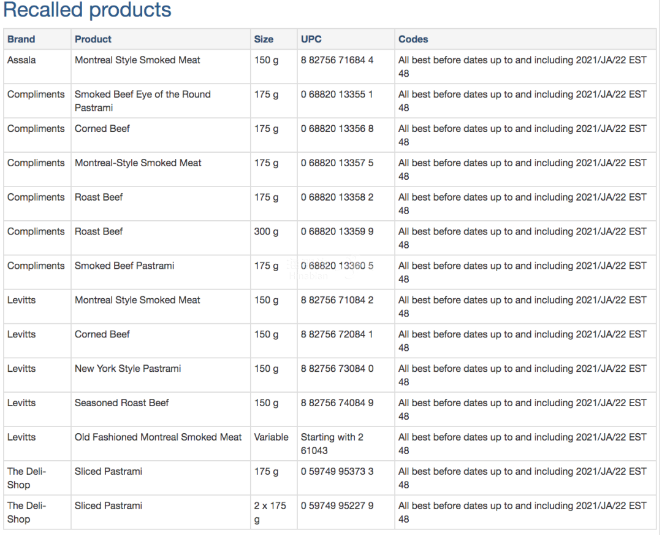Click the Recalled products heading
The image size is (662, 535).
[88, 10]
